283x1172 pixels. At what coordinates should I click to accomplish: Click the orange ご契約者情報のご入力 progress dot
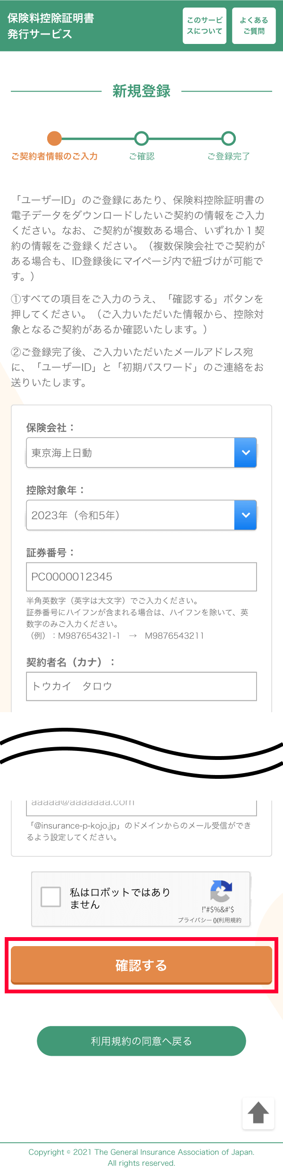[54, 139]
